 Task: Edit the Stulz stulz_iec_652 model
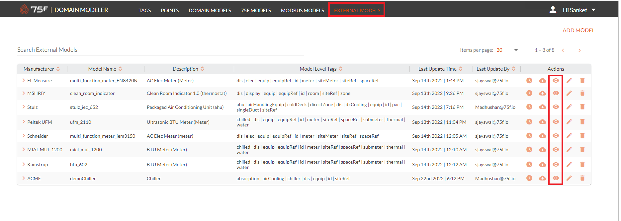point(569,107)
